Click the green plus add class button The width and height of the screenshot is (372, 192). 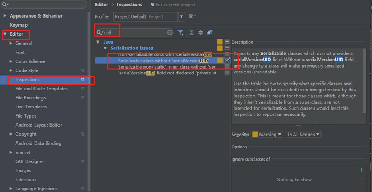coord(361,170)
